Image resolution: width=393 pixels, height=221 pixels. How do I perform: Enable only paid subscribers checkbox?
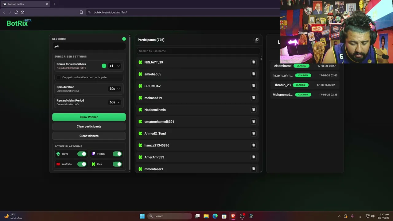(59, 77)
